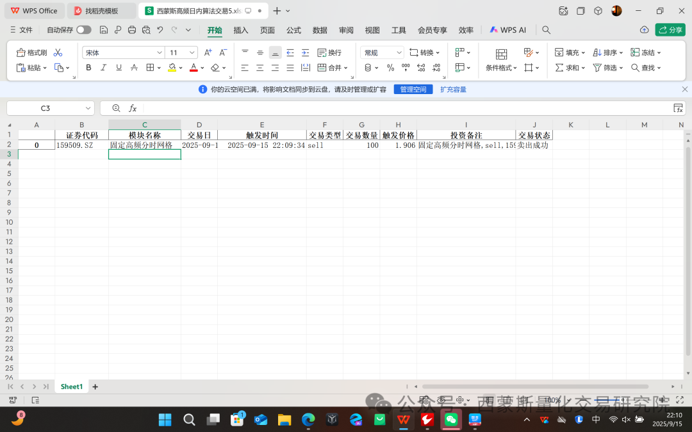Click the decrease indent icon

(x=290, y=52)
